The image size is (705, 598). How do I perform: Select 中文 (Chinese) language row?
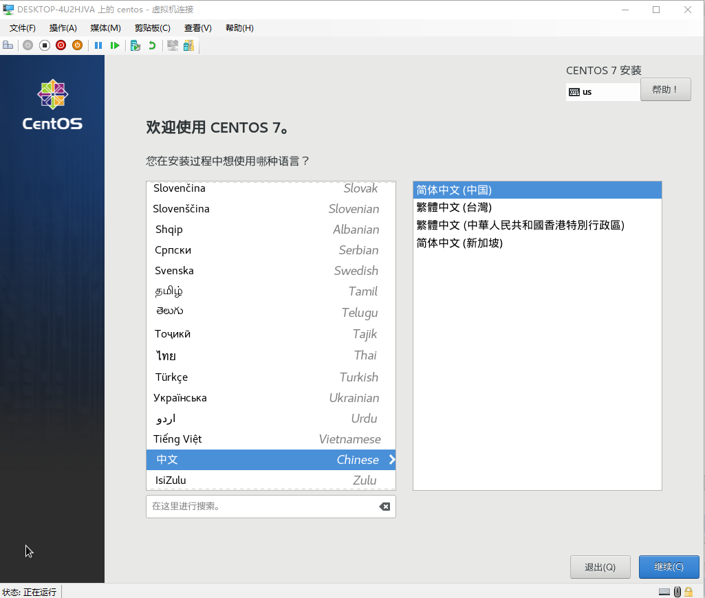coord(271,460)
